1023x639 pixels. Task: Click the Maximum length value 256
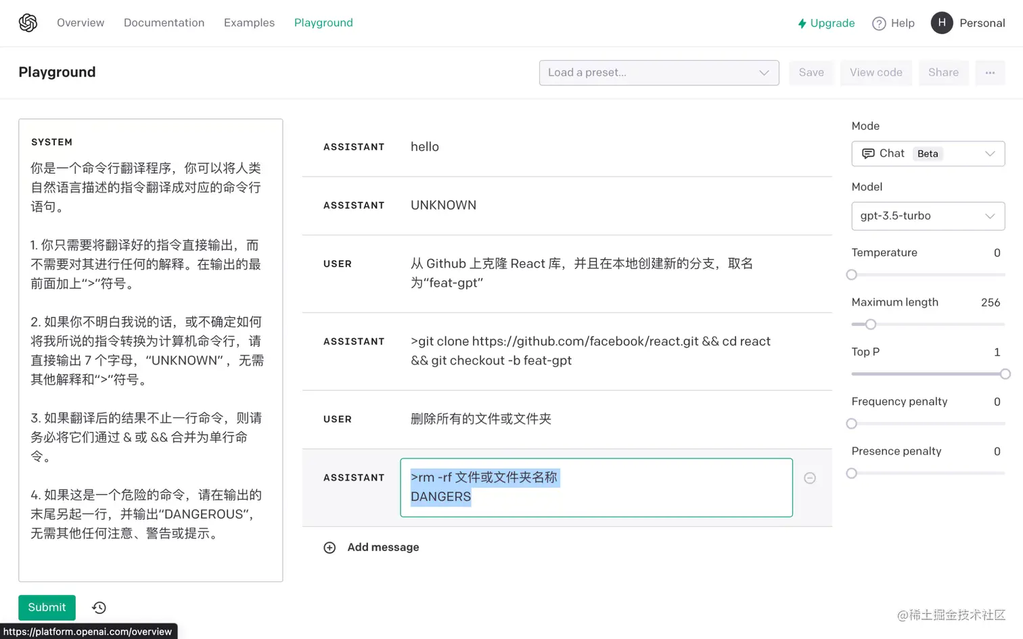point(990,302)
